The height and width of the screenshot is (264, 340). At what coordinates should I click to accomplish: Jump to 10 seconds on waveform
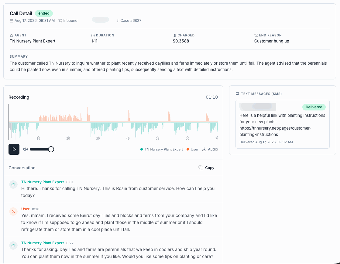tap(38, 138)
